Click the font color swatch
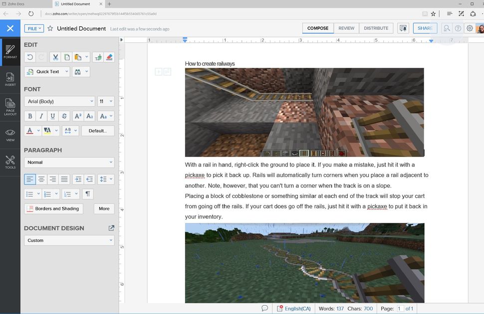Screen dimensions: 484x314 point(30,131)
